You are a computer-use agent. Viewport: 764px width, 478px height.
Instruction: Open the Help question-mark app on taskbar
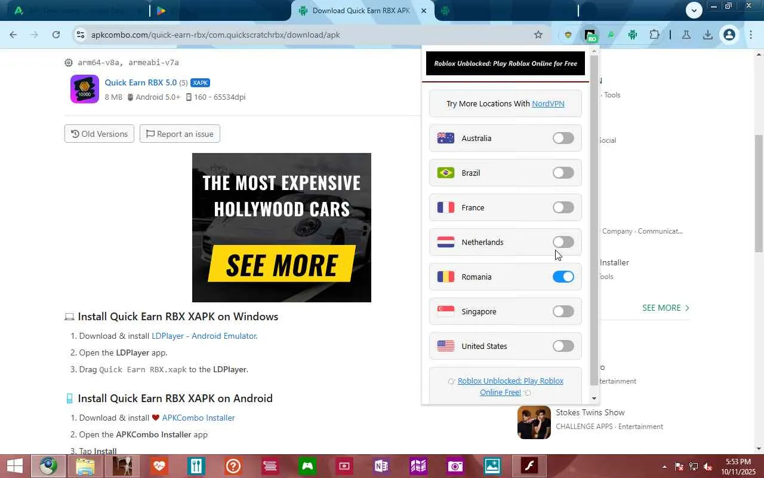click(x=233, y=466)
